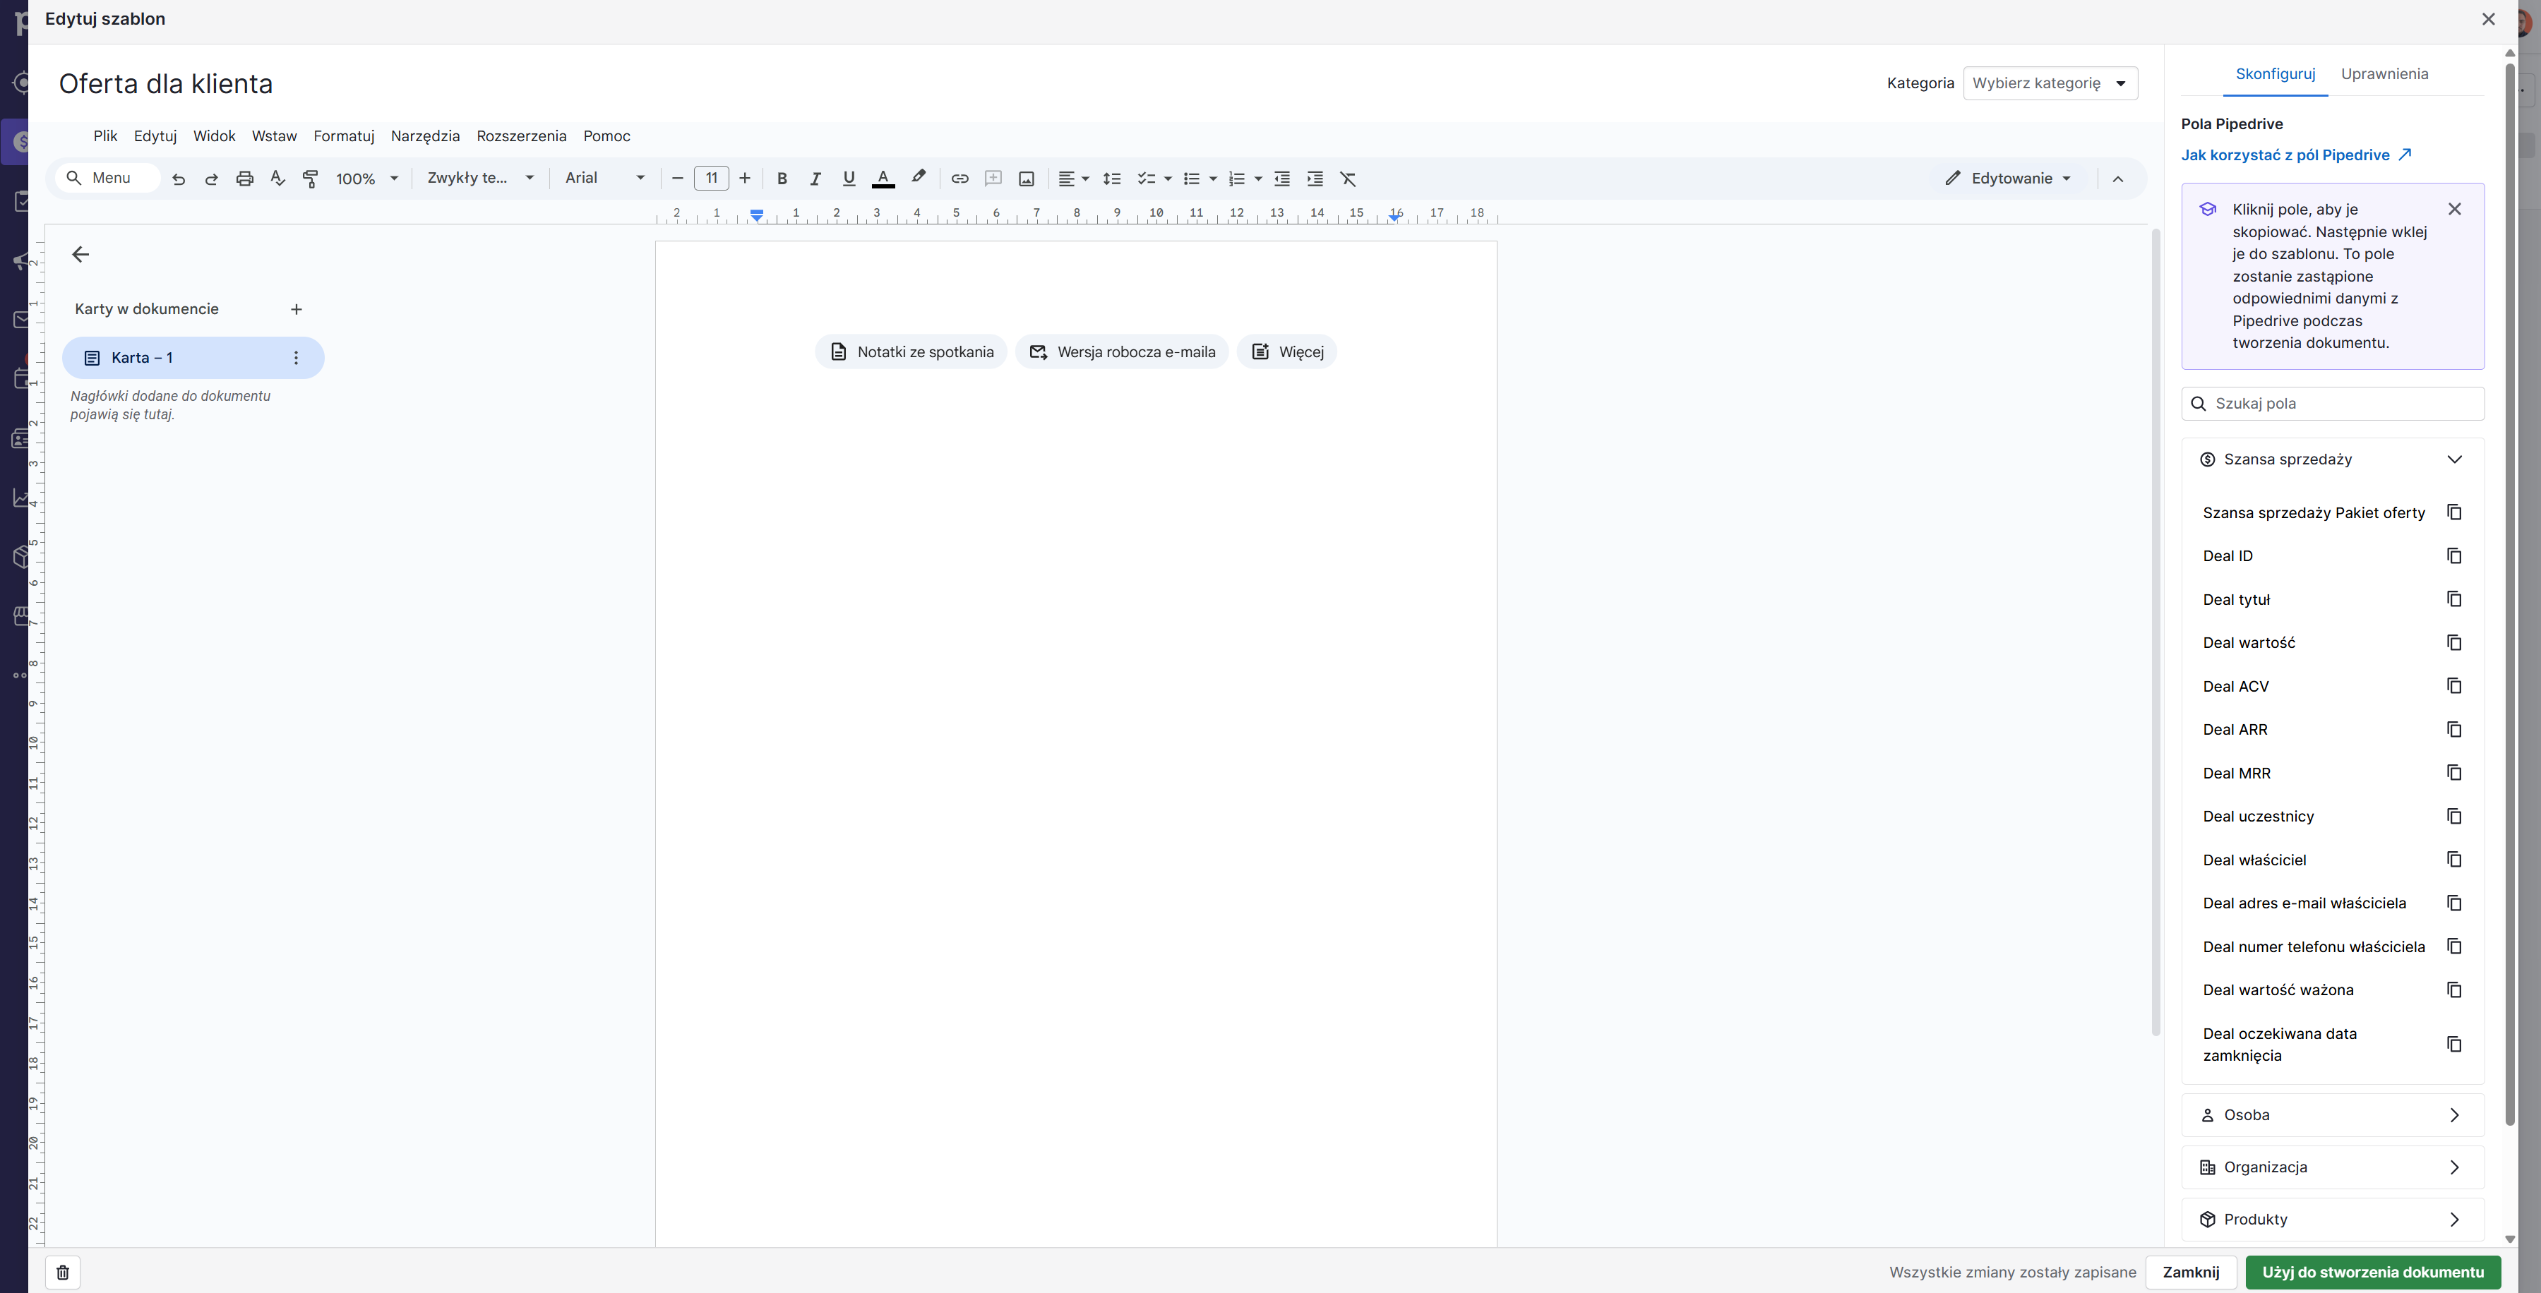Insert a link into the document
The image size is (2541, 1293).
[959, 179]
